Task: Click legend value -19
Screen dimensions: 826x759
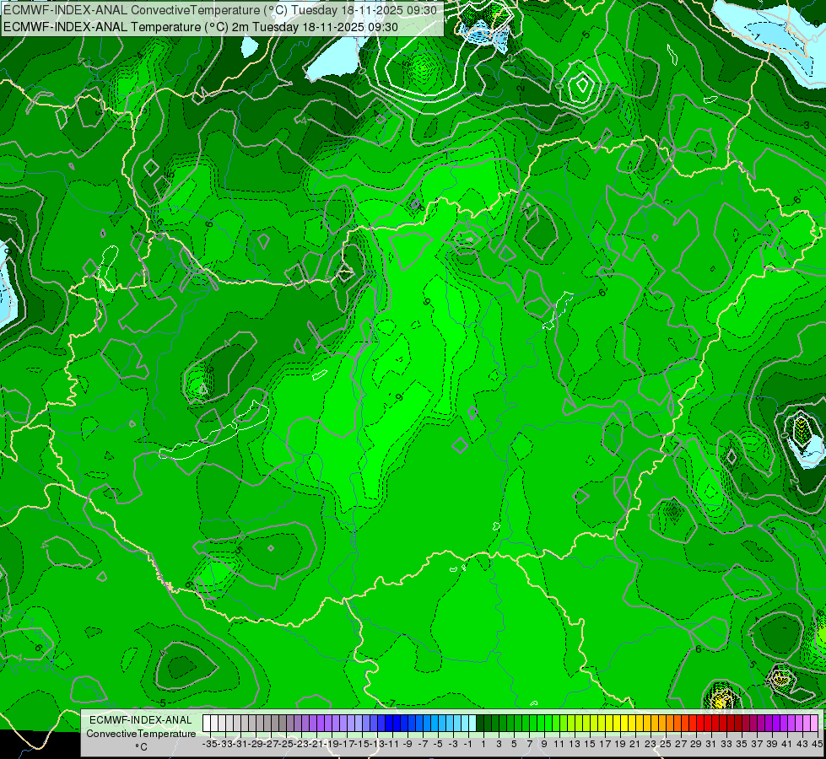Action: coord(332,744)
